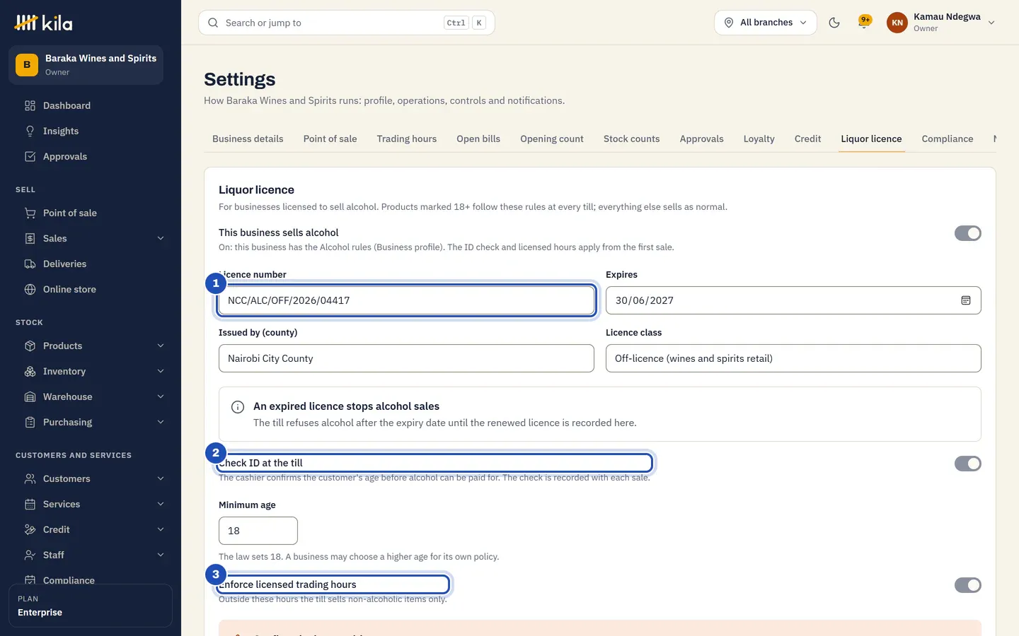The image size is (1019, 636).
Task: Open the sidebar Approvals checkbox icon
Action: (30, 157)
